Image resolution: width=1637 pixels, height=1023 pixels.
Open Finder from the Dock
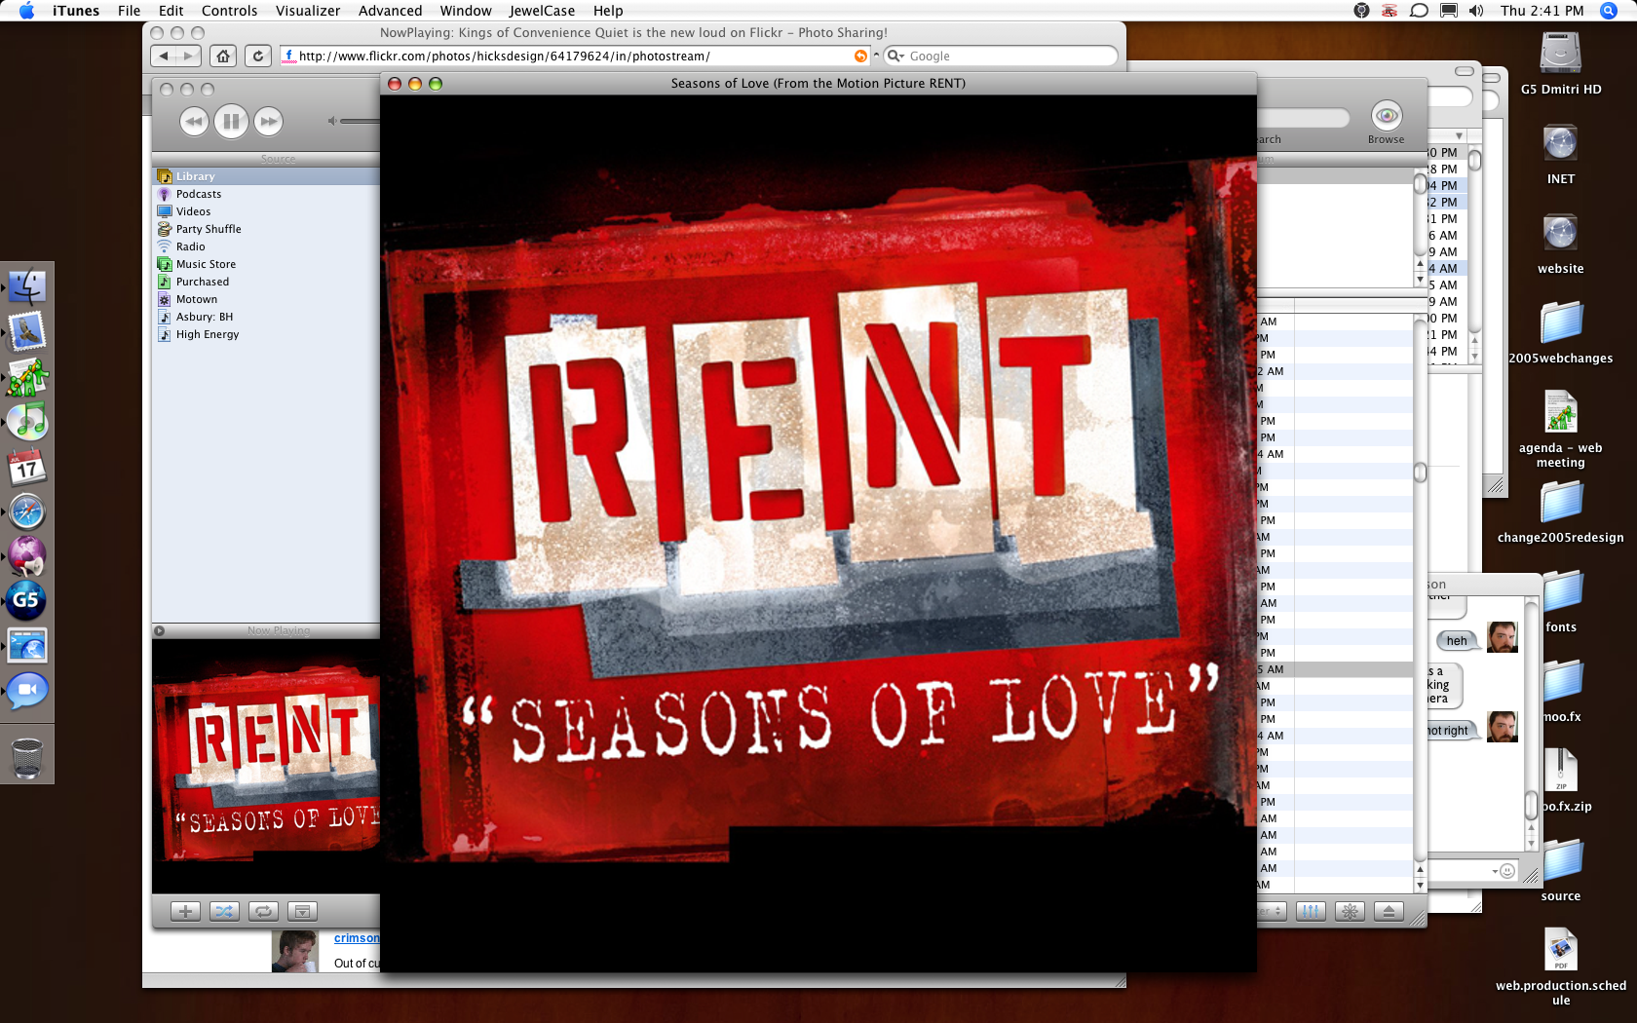point(27,286)
